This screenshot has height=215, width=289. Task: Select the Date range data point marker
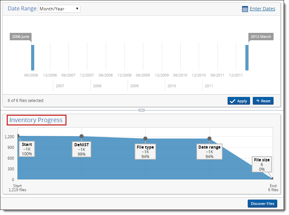pos(209,139)
